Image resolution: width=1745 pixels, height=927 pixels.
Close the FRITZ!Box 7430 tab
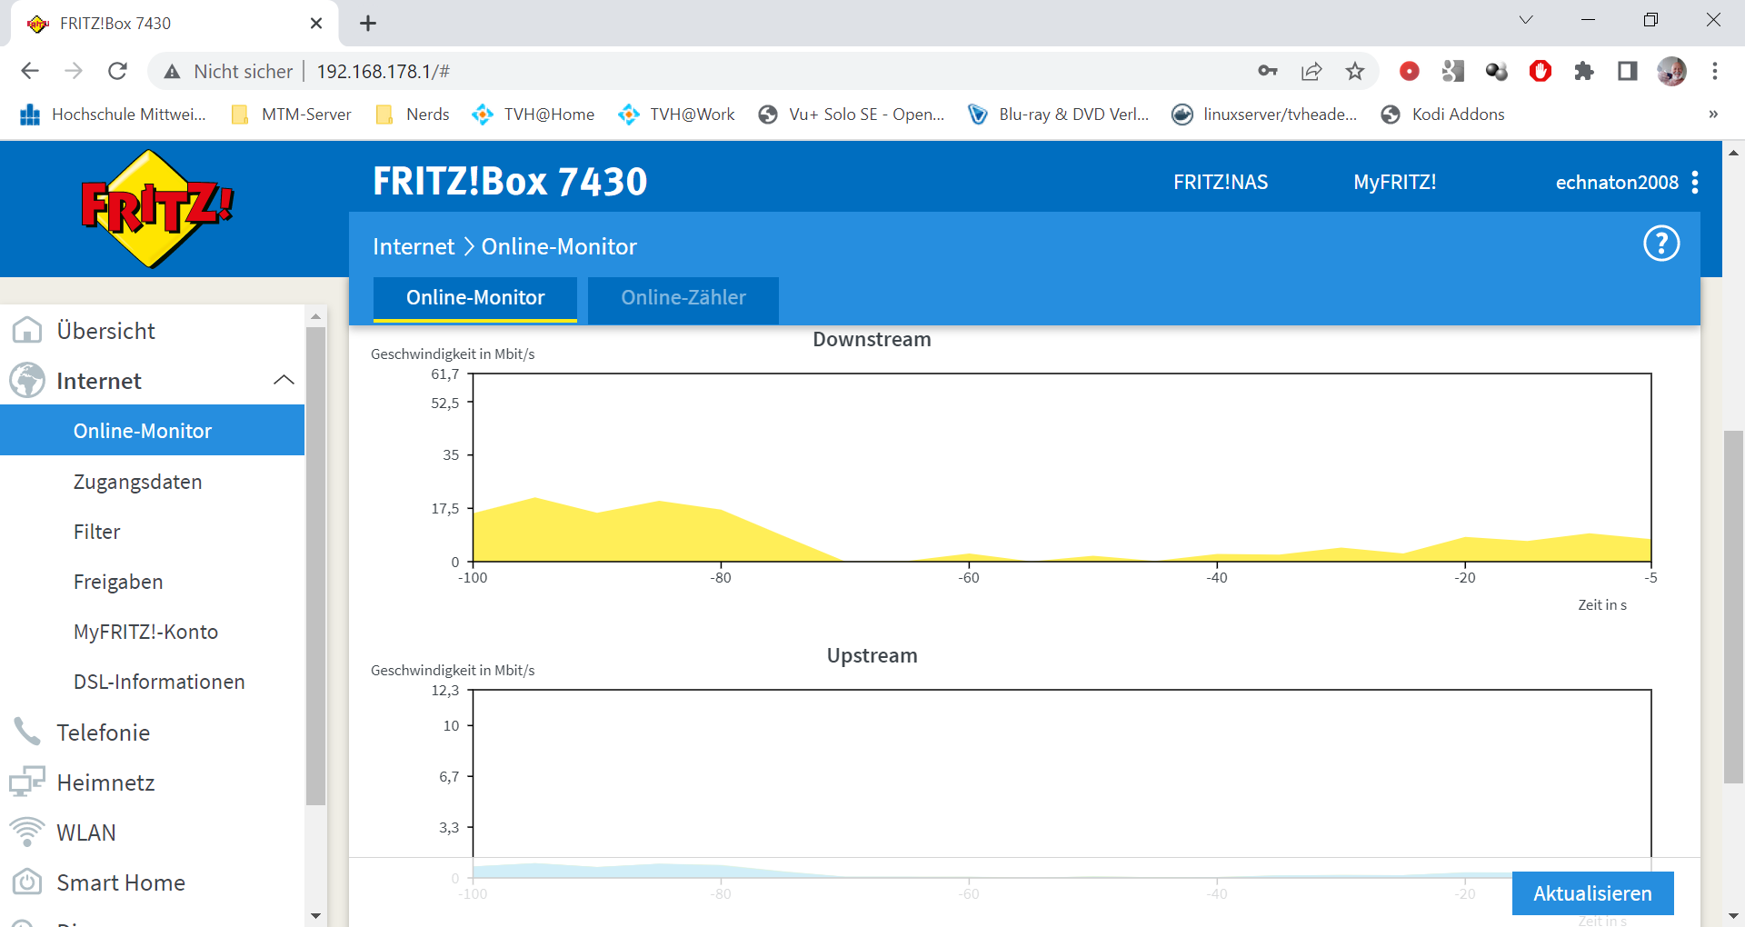coord(316,24)
